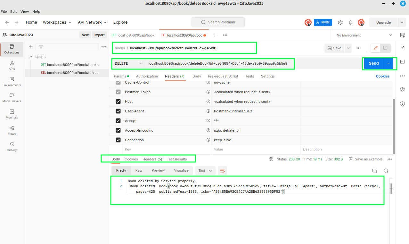
Task: Open the Save options dropdown arrow
Action: point(348,48)
